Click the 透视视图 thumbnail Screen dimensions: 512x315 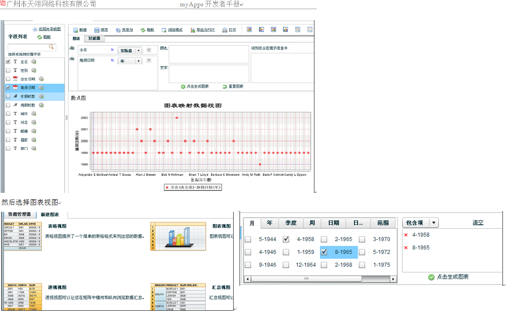(x=23, y=297)
